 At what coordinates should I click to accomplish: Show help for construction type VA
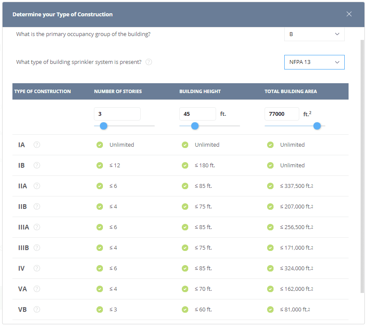37,289
